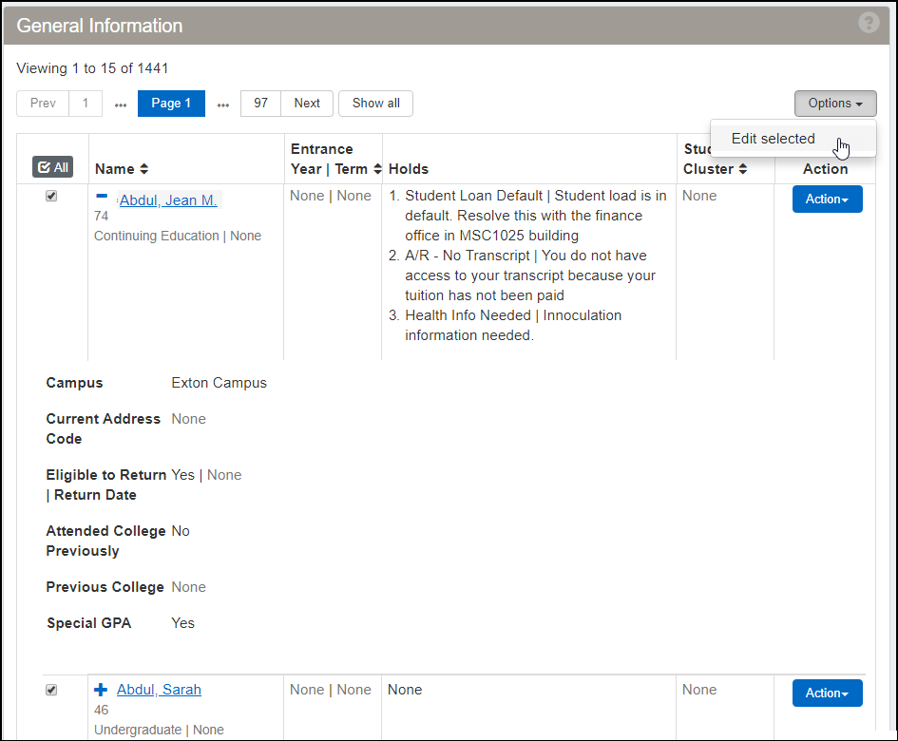
Task: Click the Show all button
Action: 375,104
